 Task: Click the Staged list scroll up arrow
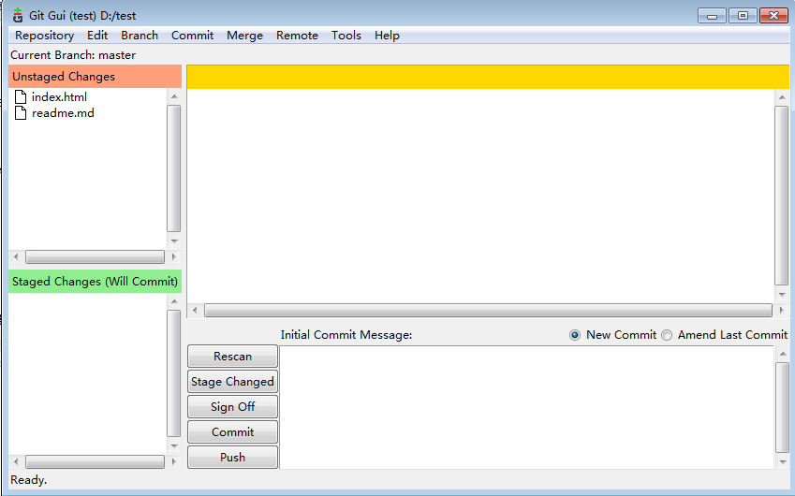tap(174, 301)
